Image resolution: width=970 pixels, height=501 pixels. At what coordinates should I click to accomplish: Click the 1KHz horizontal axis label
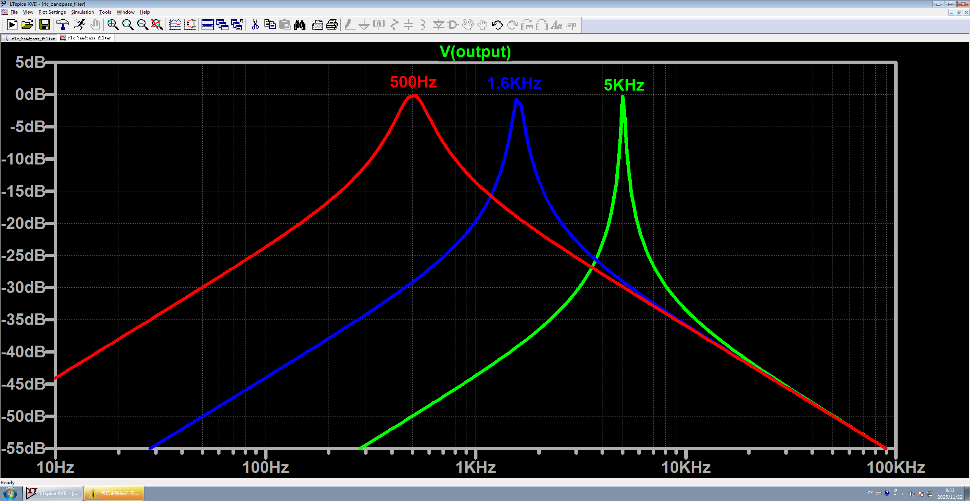[476, 467]
